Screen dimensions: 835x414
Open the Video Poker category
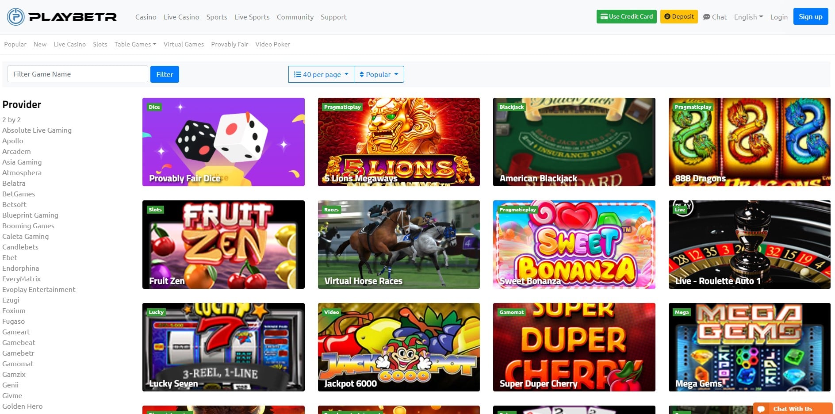[272, 44]
